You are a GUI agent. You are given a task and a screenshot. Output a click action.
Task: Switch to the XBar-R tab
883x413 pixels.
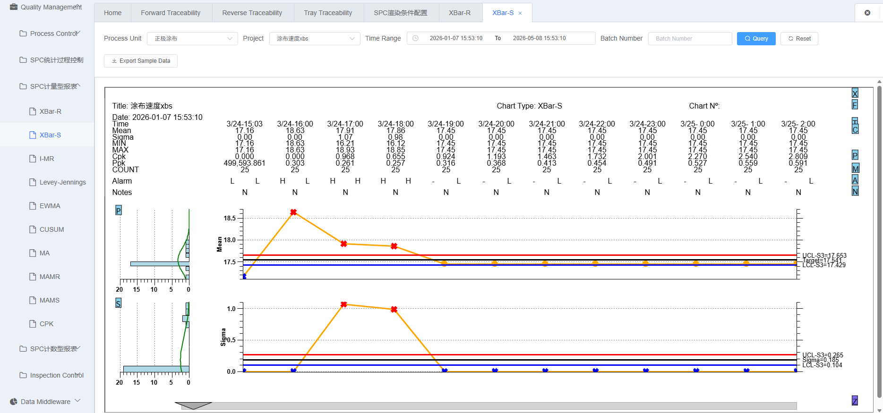[460, 13]
